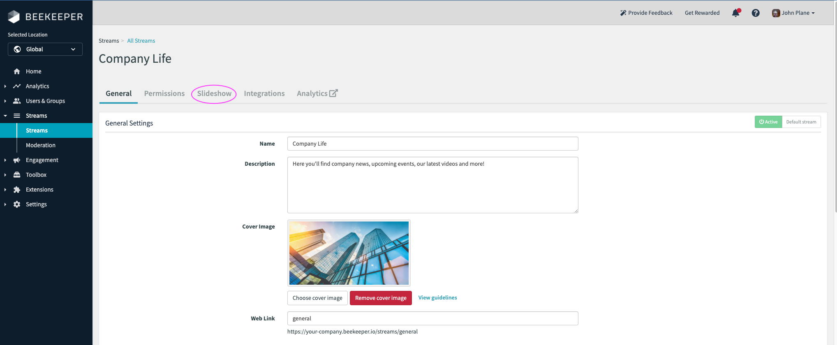Click the Home house icon in sidebar

(17, 71)
